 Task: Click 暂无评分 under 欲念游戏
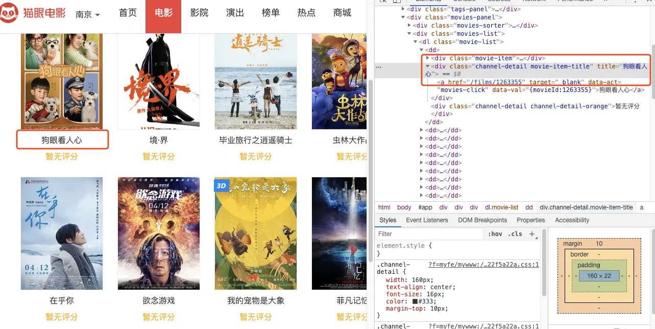[x=159, y=317]
